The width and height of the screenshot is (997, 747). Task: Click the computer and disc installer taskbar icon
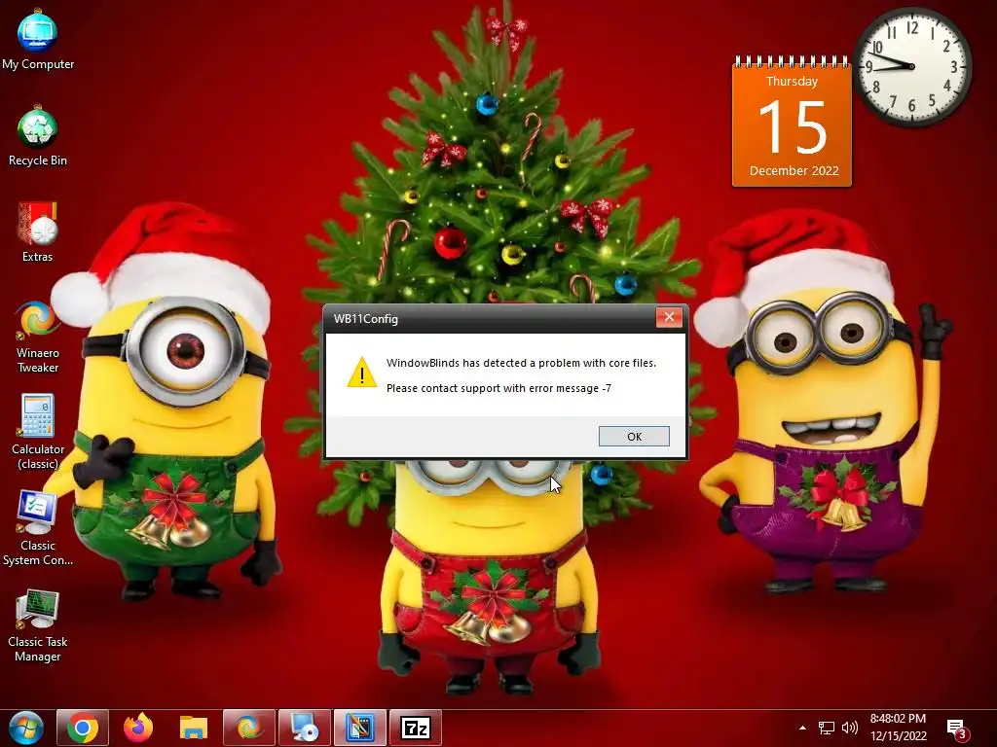pyautogui.click(x=305, y=728)
